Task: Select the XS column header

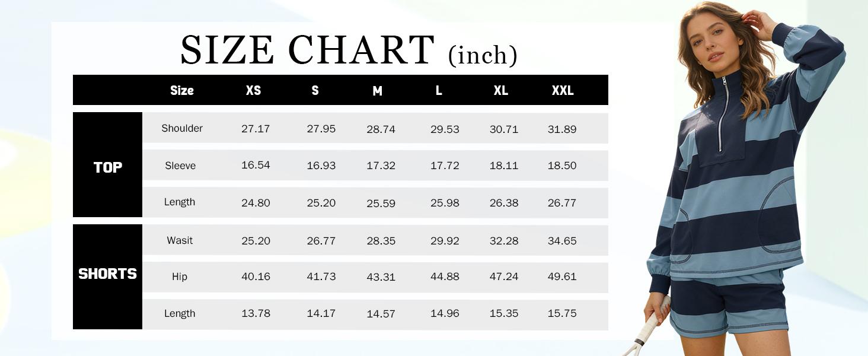Action: [x=253, y=91]
